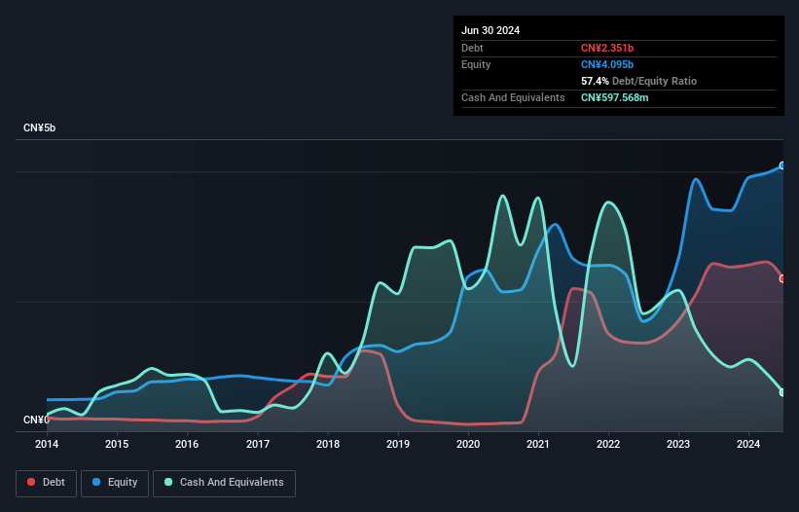This screenshot has width=799, height=512.
Task: Click the Debt value CN¥2.351b
Action: (607, 48)
